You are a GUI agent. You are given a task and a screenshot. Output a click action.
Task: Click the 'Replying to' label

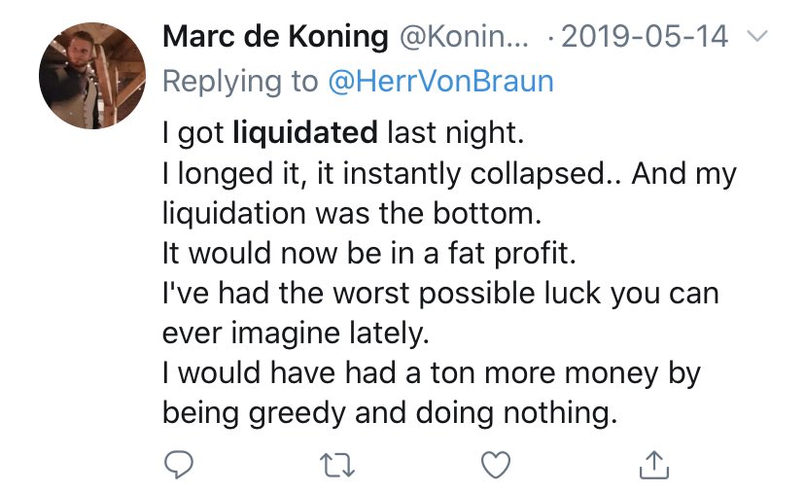click(240, 83)
